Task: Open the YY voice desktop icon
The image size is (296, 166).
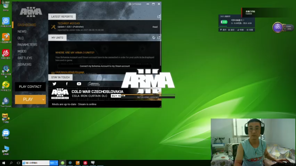Action: (x=6, y=118)
